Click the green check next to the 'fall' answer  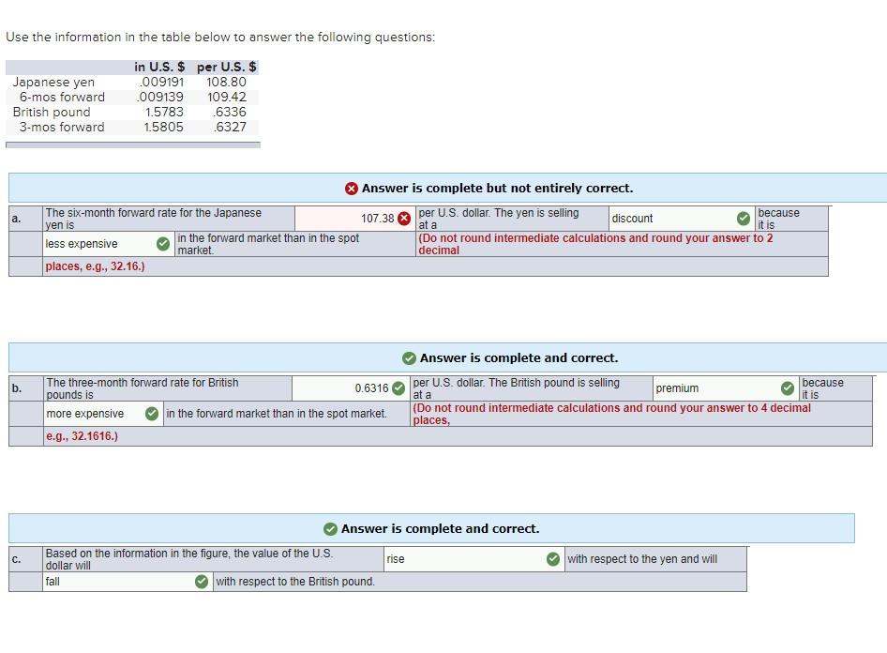tap(202, 582)
